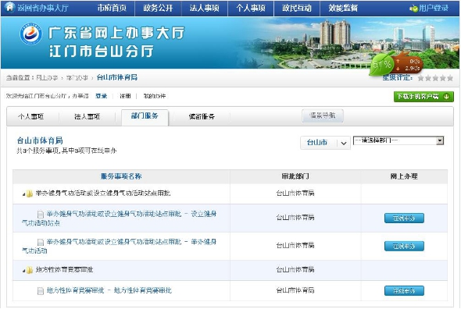Select the 街道服务 tab
Screen dimensions: 461x309
pyautogui.click(x=202, y=117)
